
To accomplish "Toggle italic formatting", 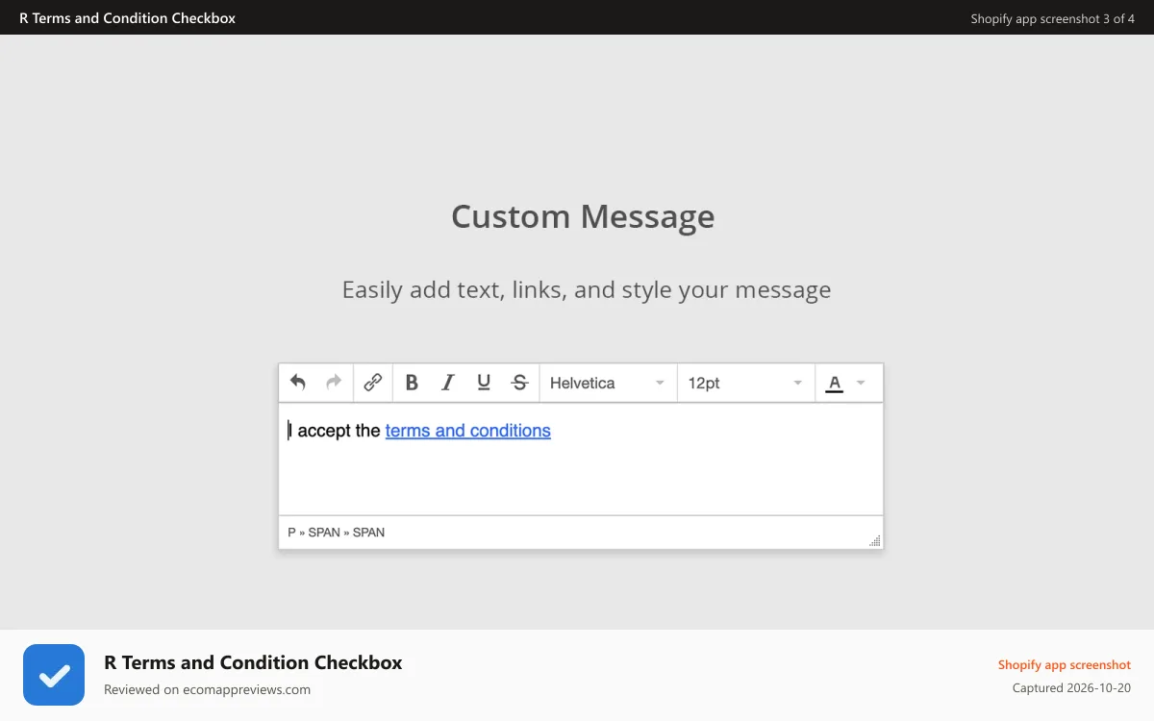I will 447,383.
